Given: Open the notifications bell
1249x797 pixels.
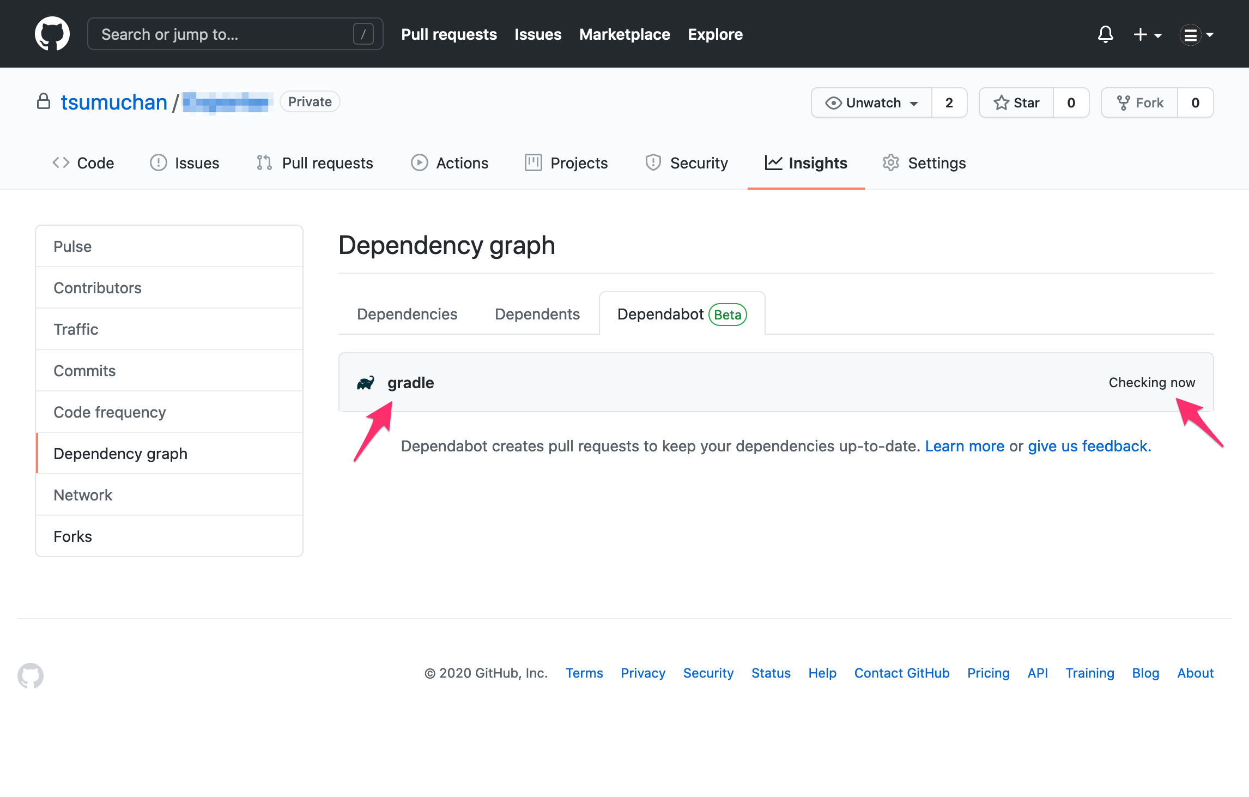Looking at the screenshot, I should pos(1105,34).
